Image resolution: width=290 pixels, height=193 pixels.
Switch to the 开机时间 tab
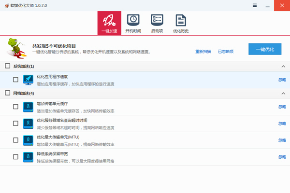(133, 23)
